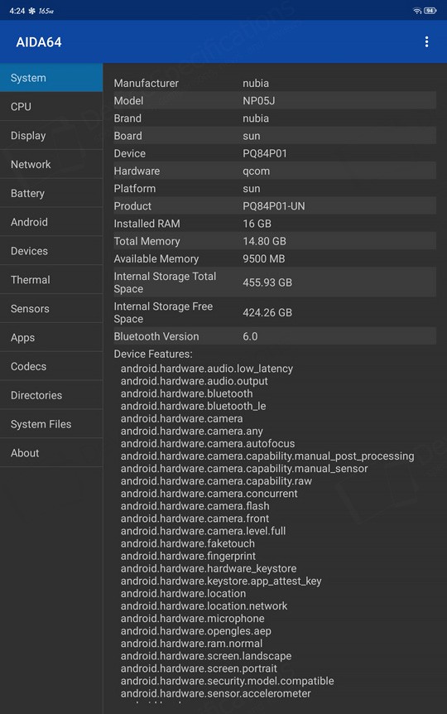Open the Apps section
The image size is (447, 714).
(51, 337)
